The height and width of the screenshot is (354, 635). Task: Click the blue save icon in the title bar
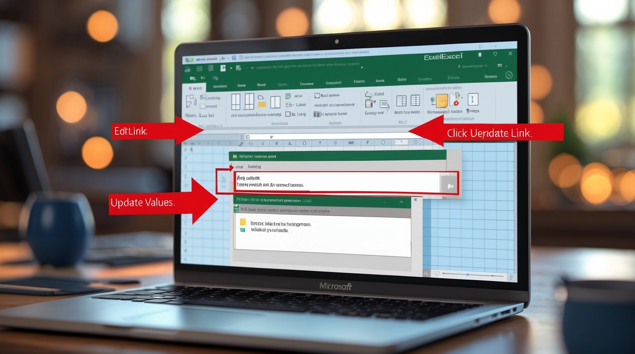(x=234, y=58)
